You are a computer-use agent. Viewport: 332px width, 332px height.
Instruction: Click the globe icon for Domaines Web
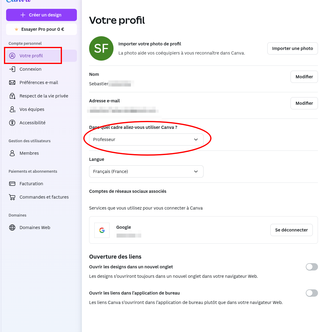tap(12, 228)
